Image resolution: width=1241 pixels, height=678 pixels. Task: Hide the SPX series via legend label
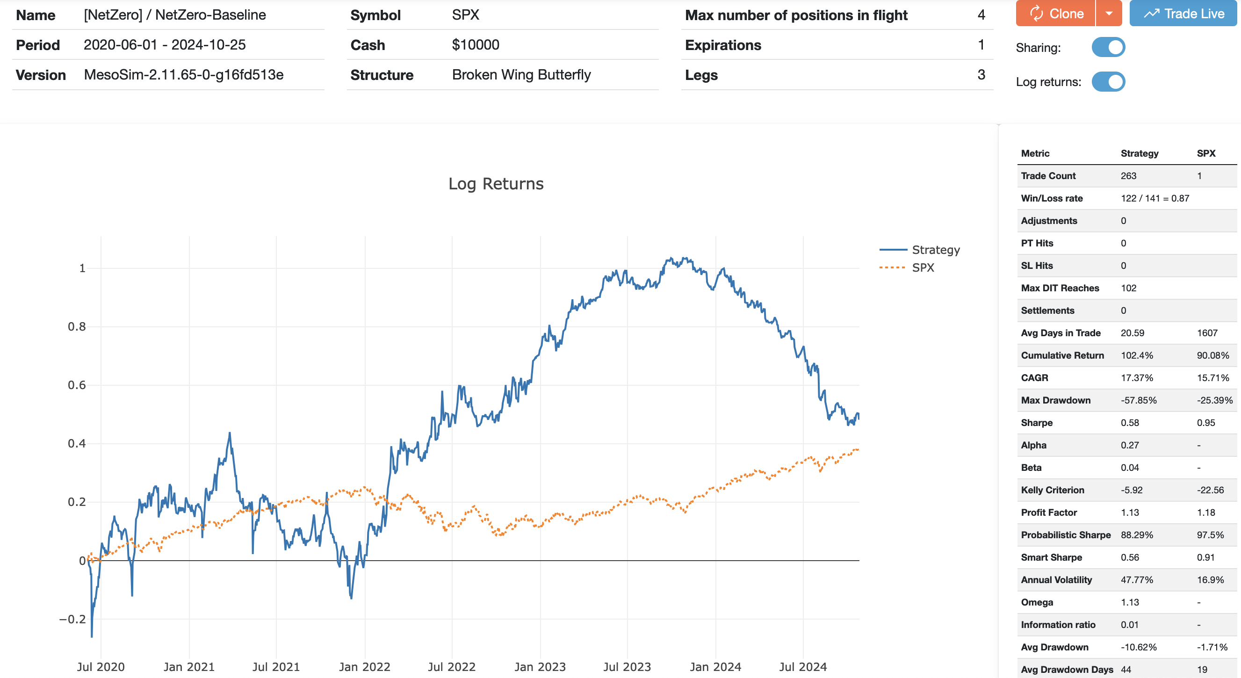tap(923, 267)
